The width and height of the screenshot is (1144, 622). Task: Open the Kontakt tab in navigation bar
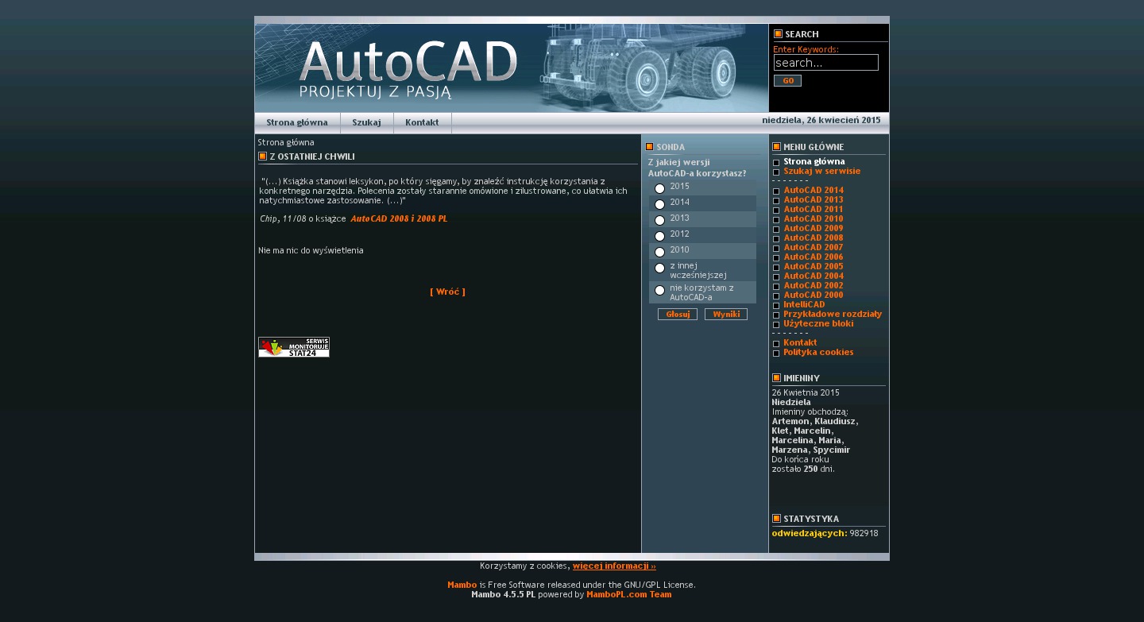click(x=422, y=123)
